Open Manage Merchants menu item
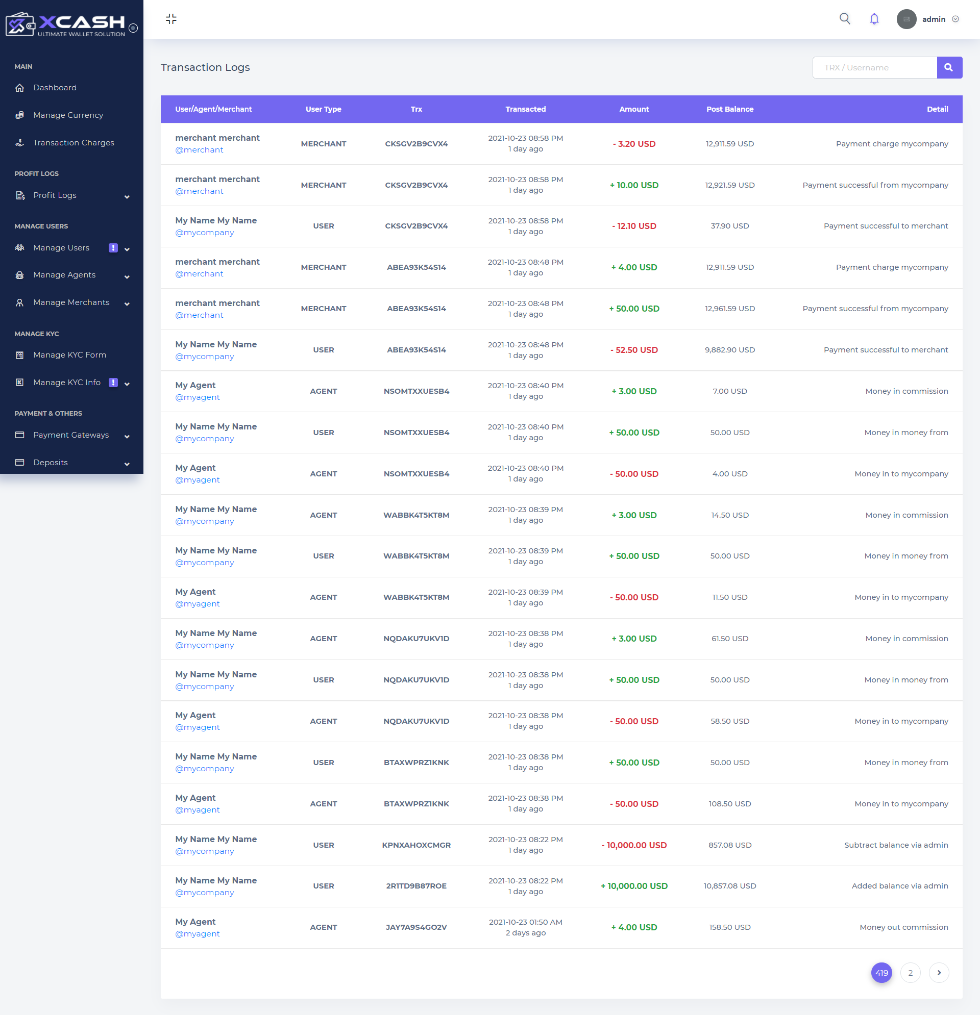Screen dimensions: 980x1015 click(x=71, y=302)
